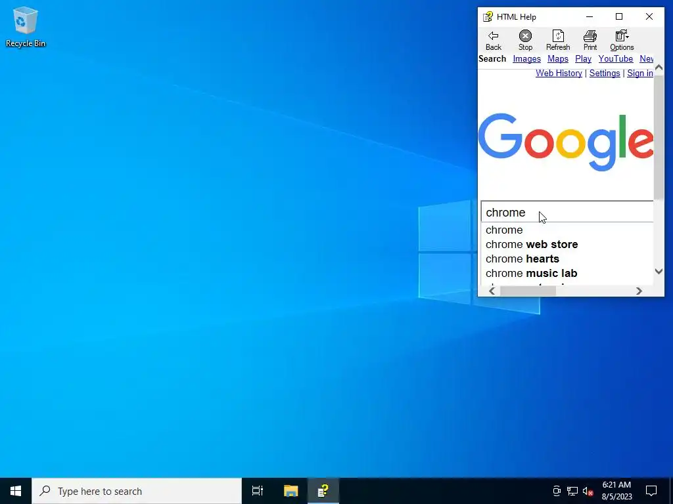Open the notification center icon
673x504 pixels.
click(651, 491)
